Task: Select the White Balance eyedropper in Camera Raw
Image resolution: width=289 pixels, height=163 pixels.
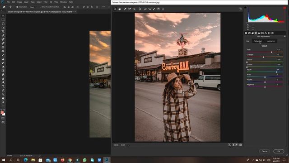Action: pos(125,9)
